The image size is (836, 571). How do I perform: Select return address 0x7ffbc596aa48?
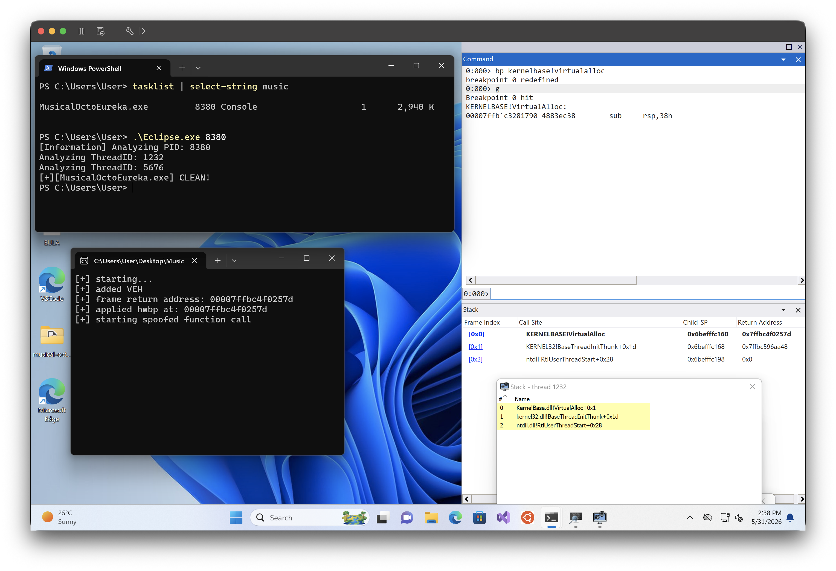coord(764,347)
